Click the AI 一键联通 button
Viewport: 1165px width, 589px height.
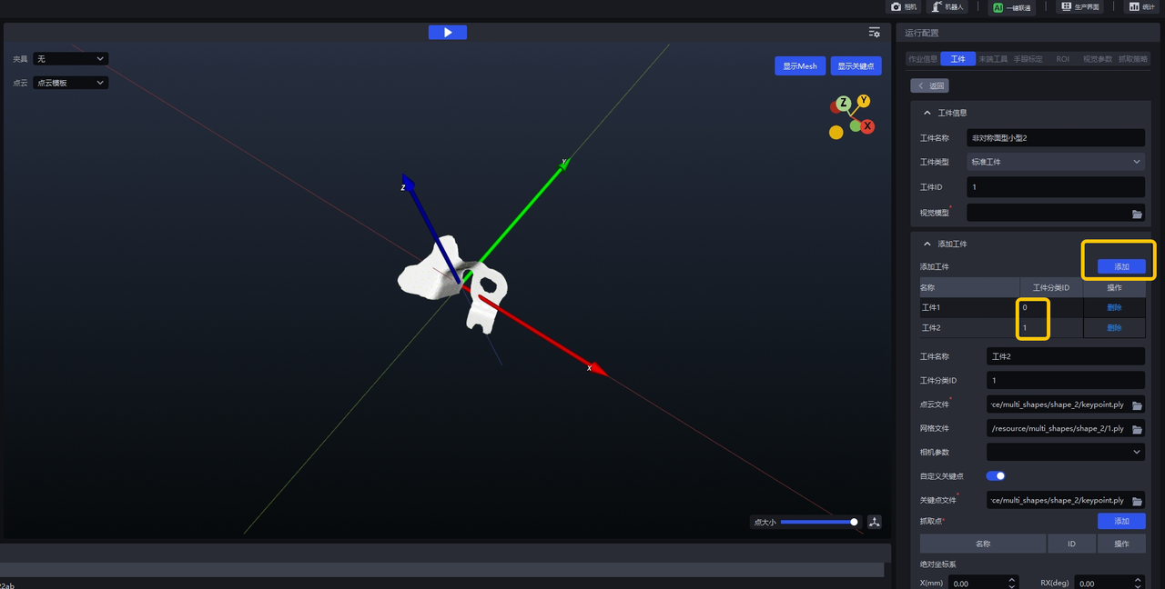[1012, 6]
